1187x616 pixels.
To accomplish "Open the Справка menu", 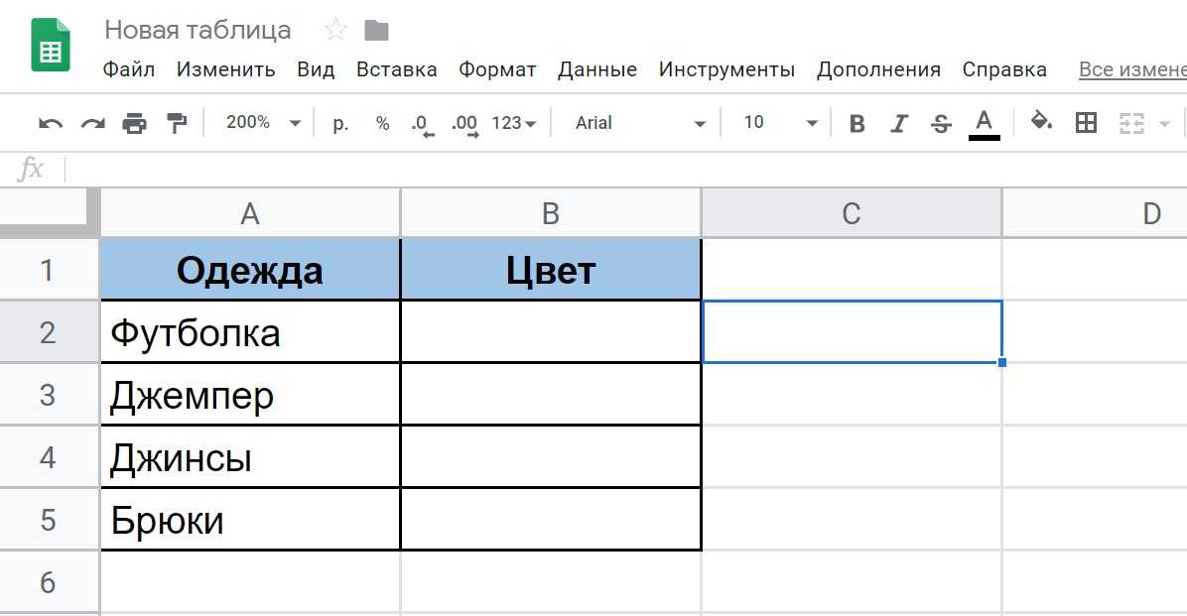I will [1004, 69].
